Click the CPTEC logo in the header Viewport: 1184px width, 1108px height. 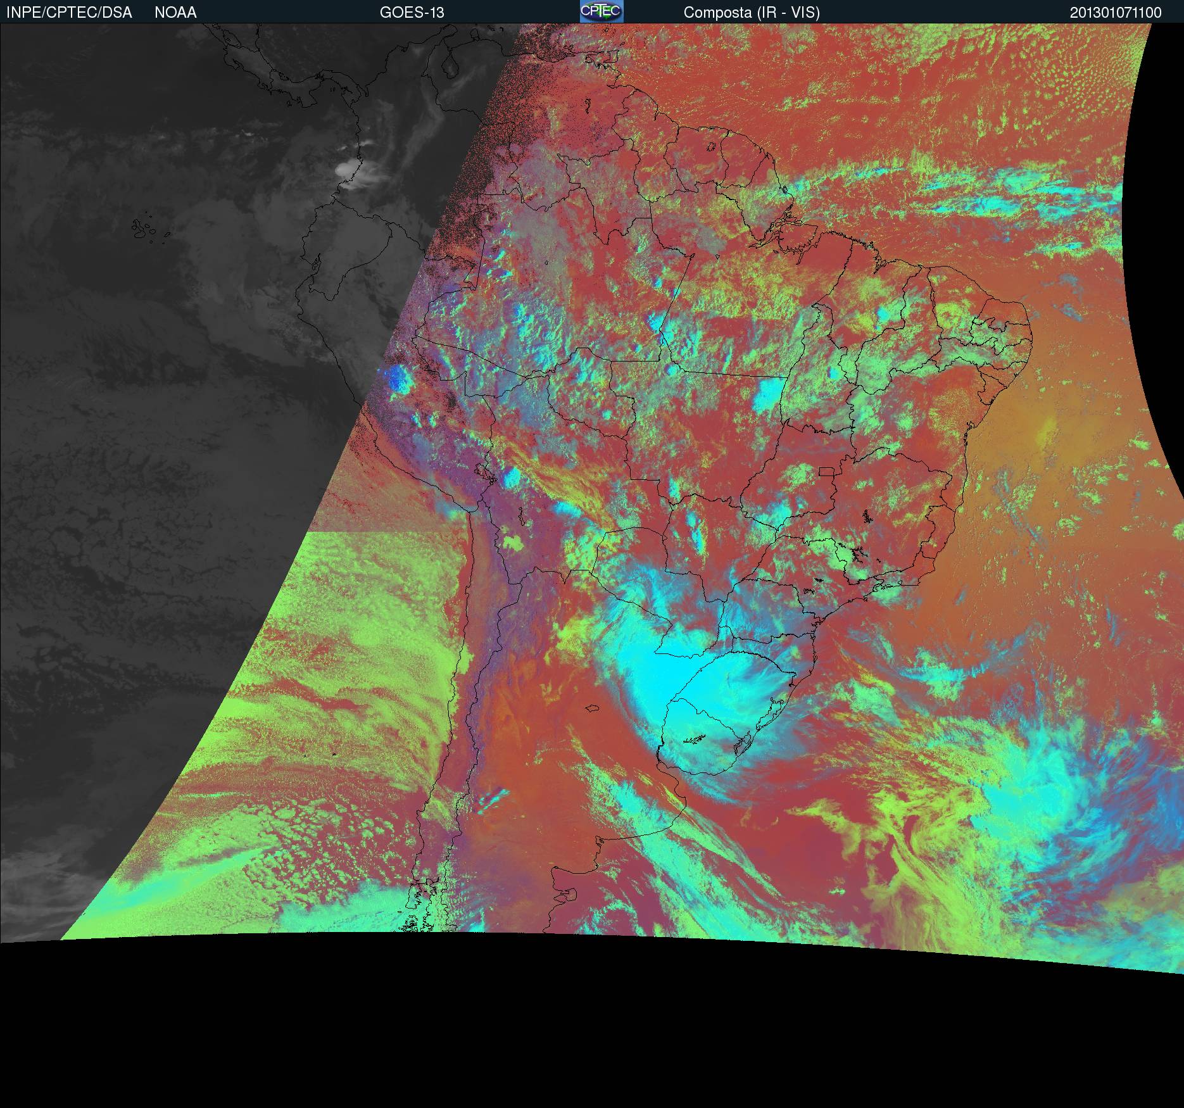click(x=601, y=11)
